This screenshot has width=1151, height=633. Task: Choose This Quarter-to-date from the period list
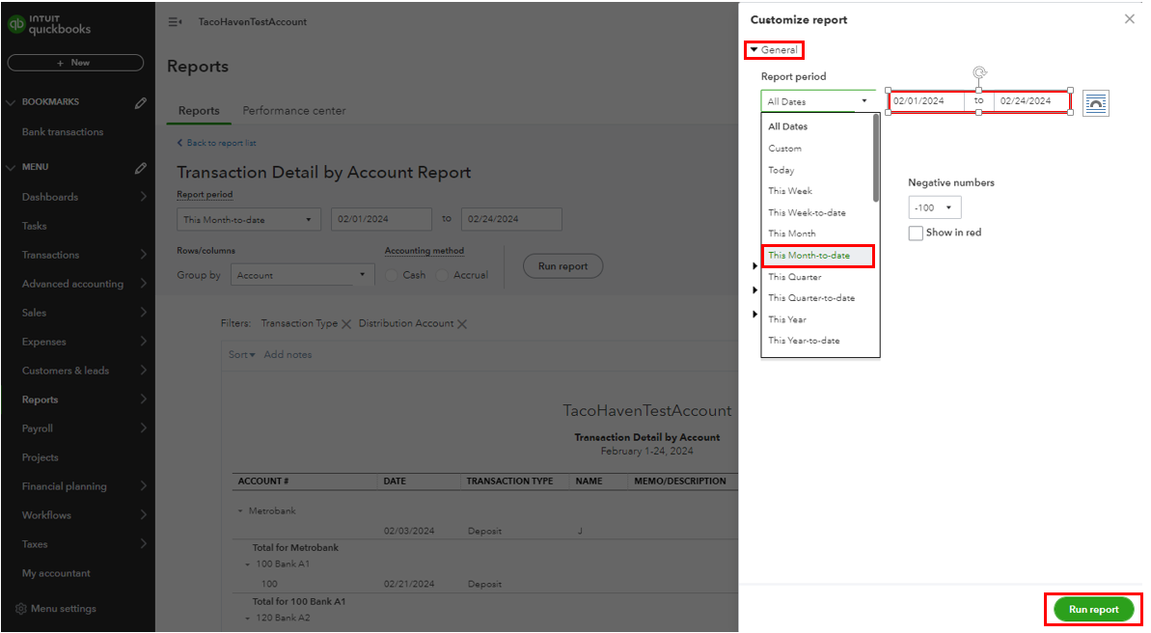817,298
